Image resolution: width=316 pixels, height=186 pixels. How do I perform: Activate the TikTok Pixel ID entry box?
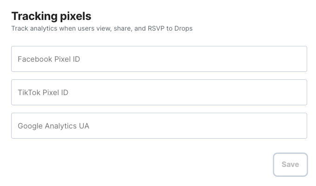pos(159,92)
